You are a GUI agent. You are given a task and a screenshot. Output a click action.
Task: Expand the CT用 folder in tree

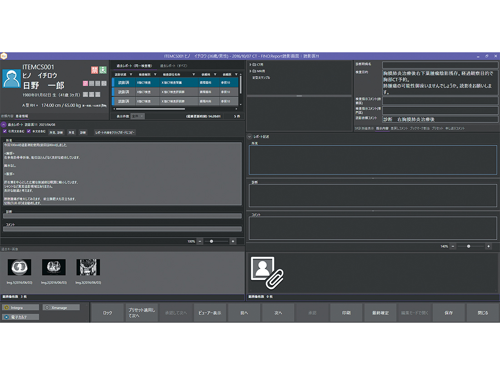[x=250, y=65]
